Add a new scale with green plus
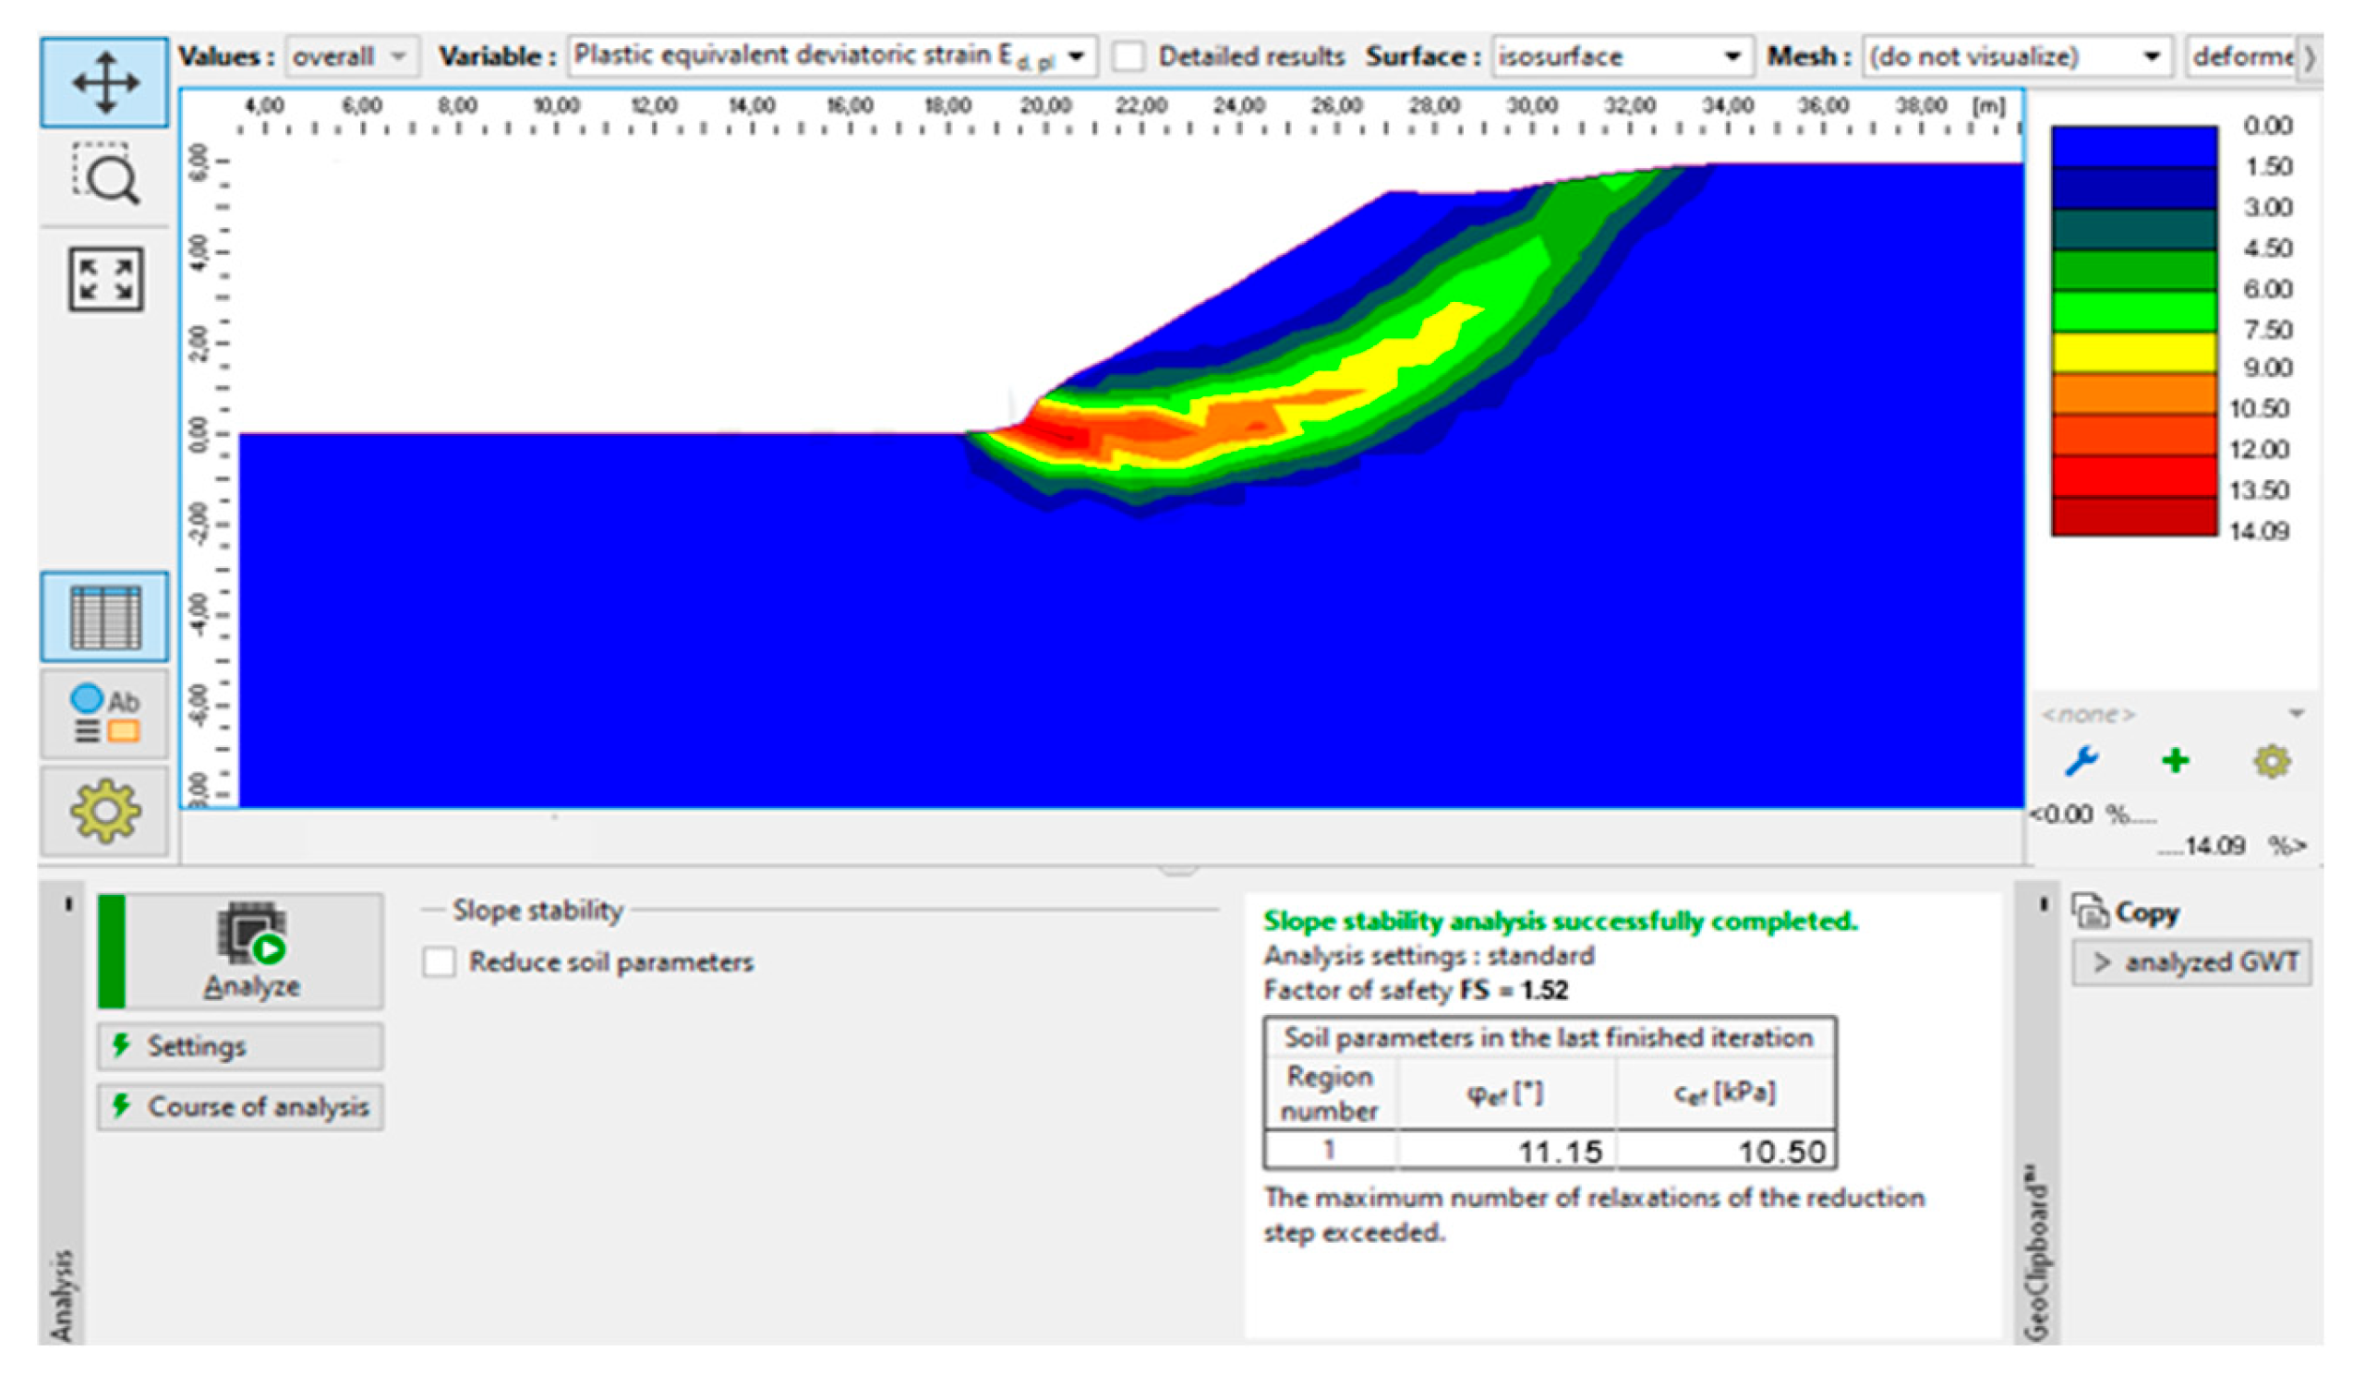2353x1376 pixels. tap(2176, 761)
